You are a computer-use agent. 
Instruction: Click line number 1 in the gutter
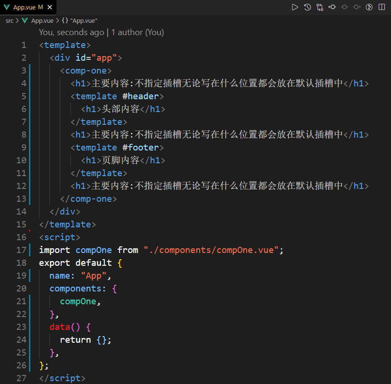coord(24,45)
